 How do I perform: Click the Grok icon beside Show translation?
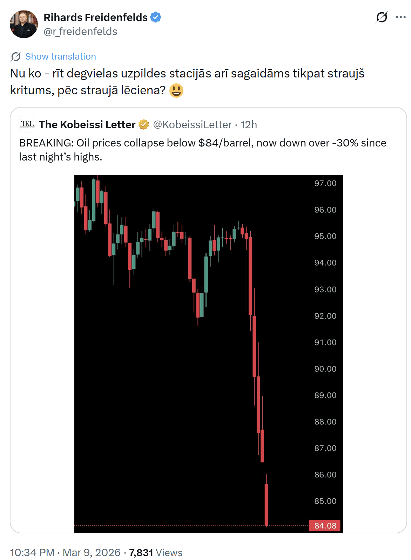pos(16,56)
